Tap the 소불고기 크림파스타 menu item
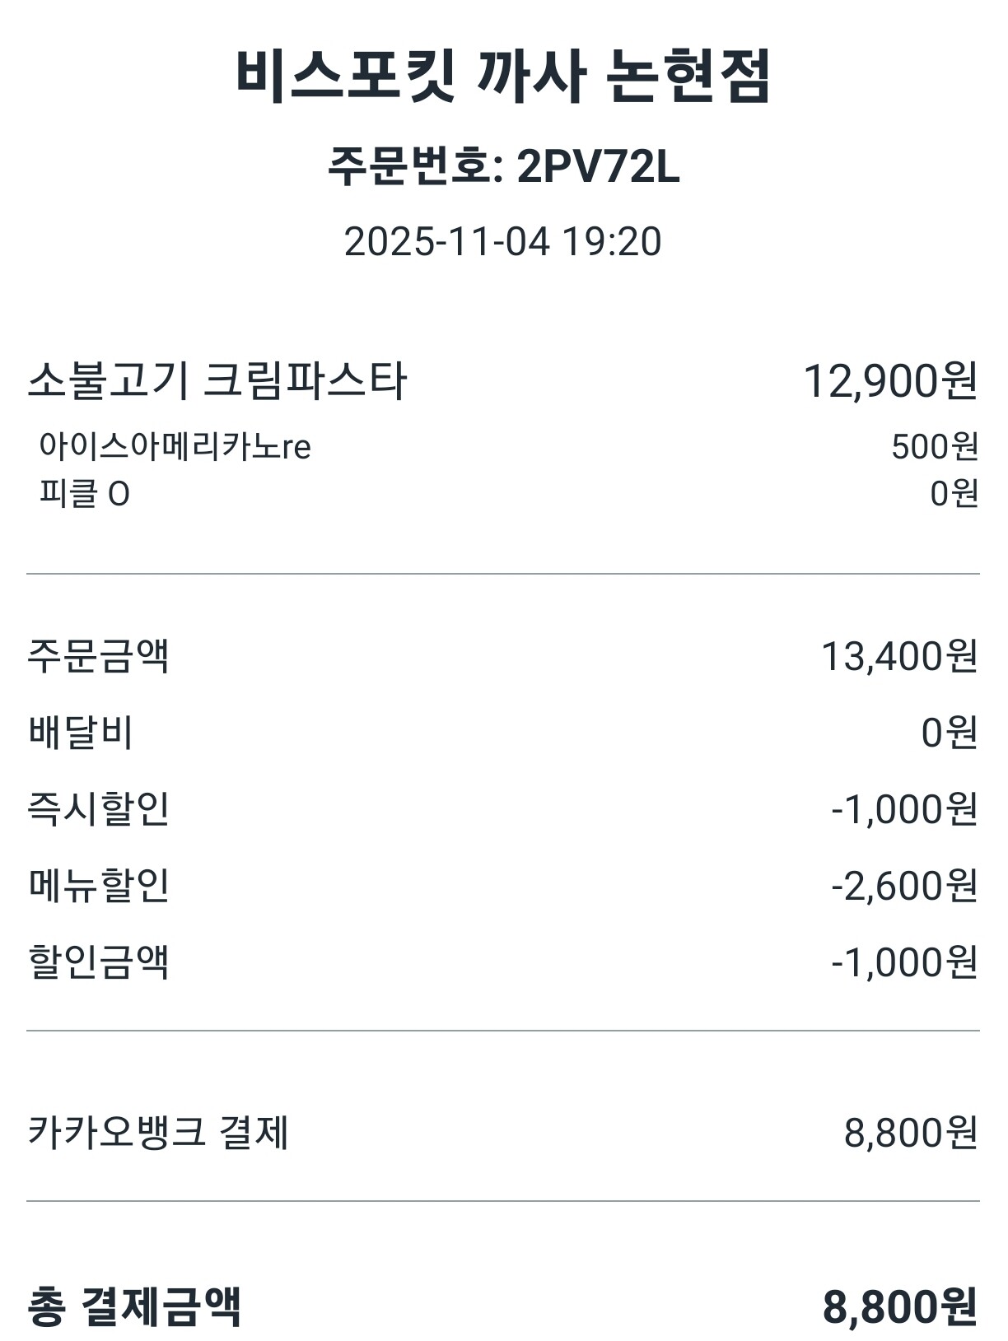 (217, 381)
